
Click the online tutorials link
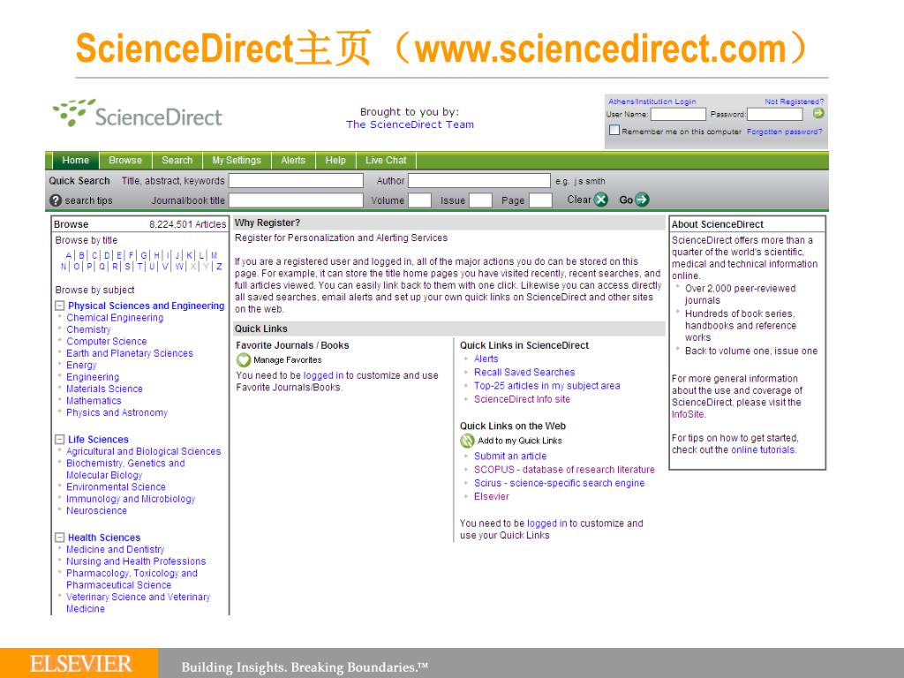click(764, 449)
